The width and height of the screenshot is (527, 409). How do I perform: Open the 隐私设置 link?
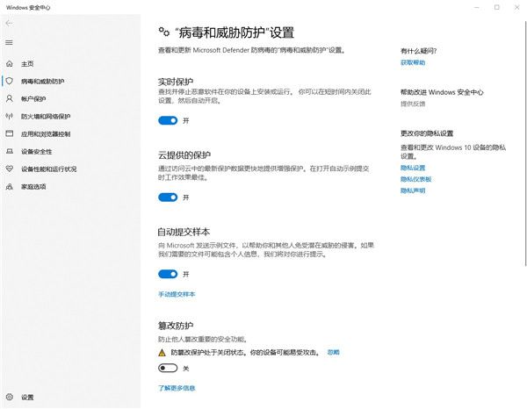pos(413,168)
